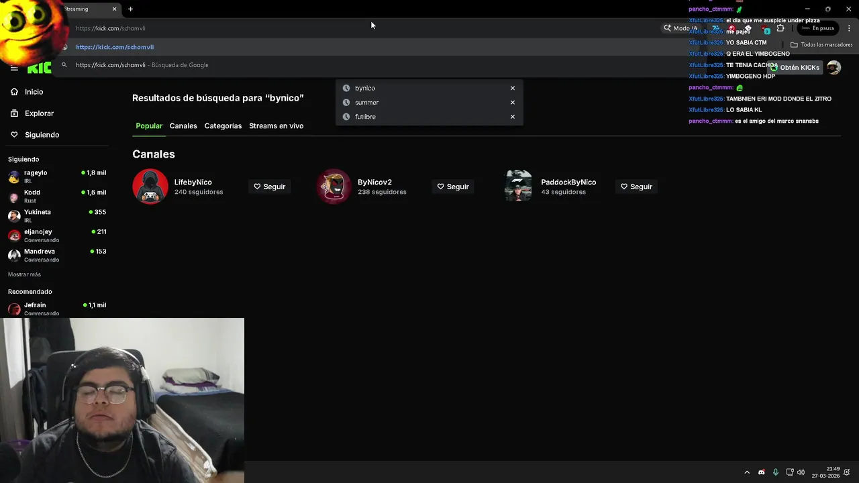Select recent search 'summer'
Image resolution: width=859 pixels, height=483 pixels.
366,103
